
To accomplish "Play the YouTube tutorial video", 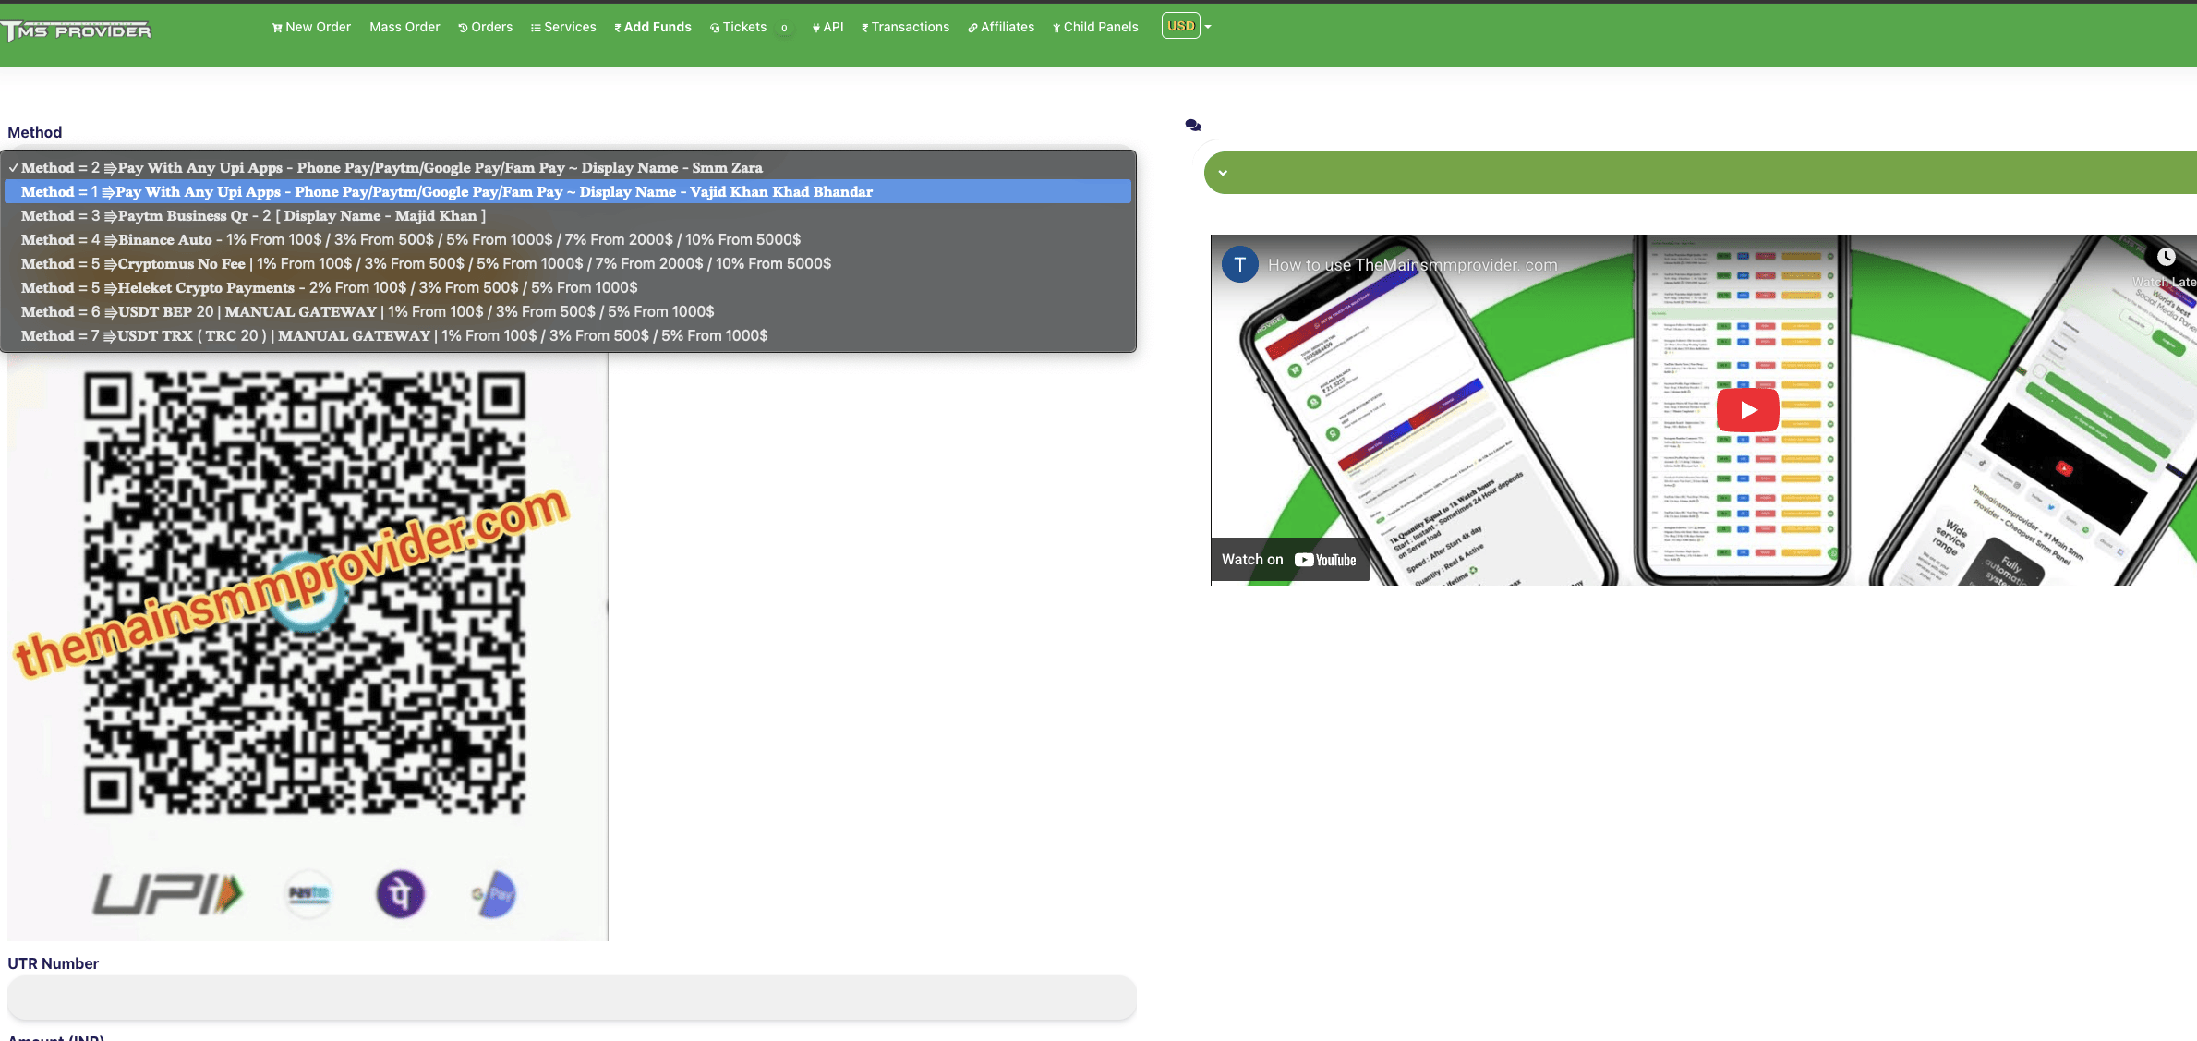I will click(1747, 410).
